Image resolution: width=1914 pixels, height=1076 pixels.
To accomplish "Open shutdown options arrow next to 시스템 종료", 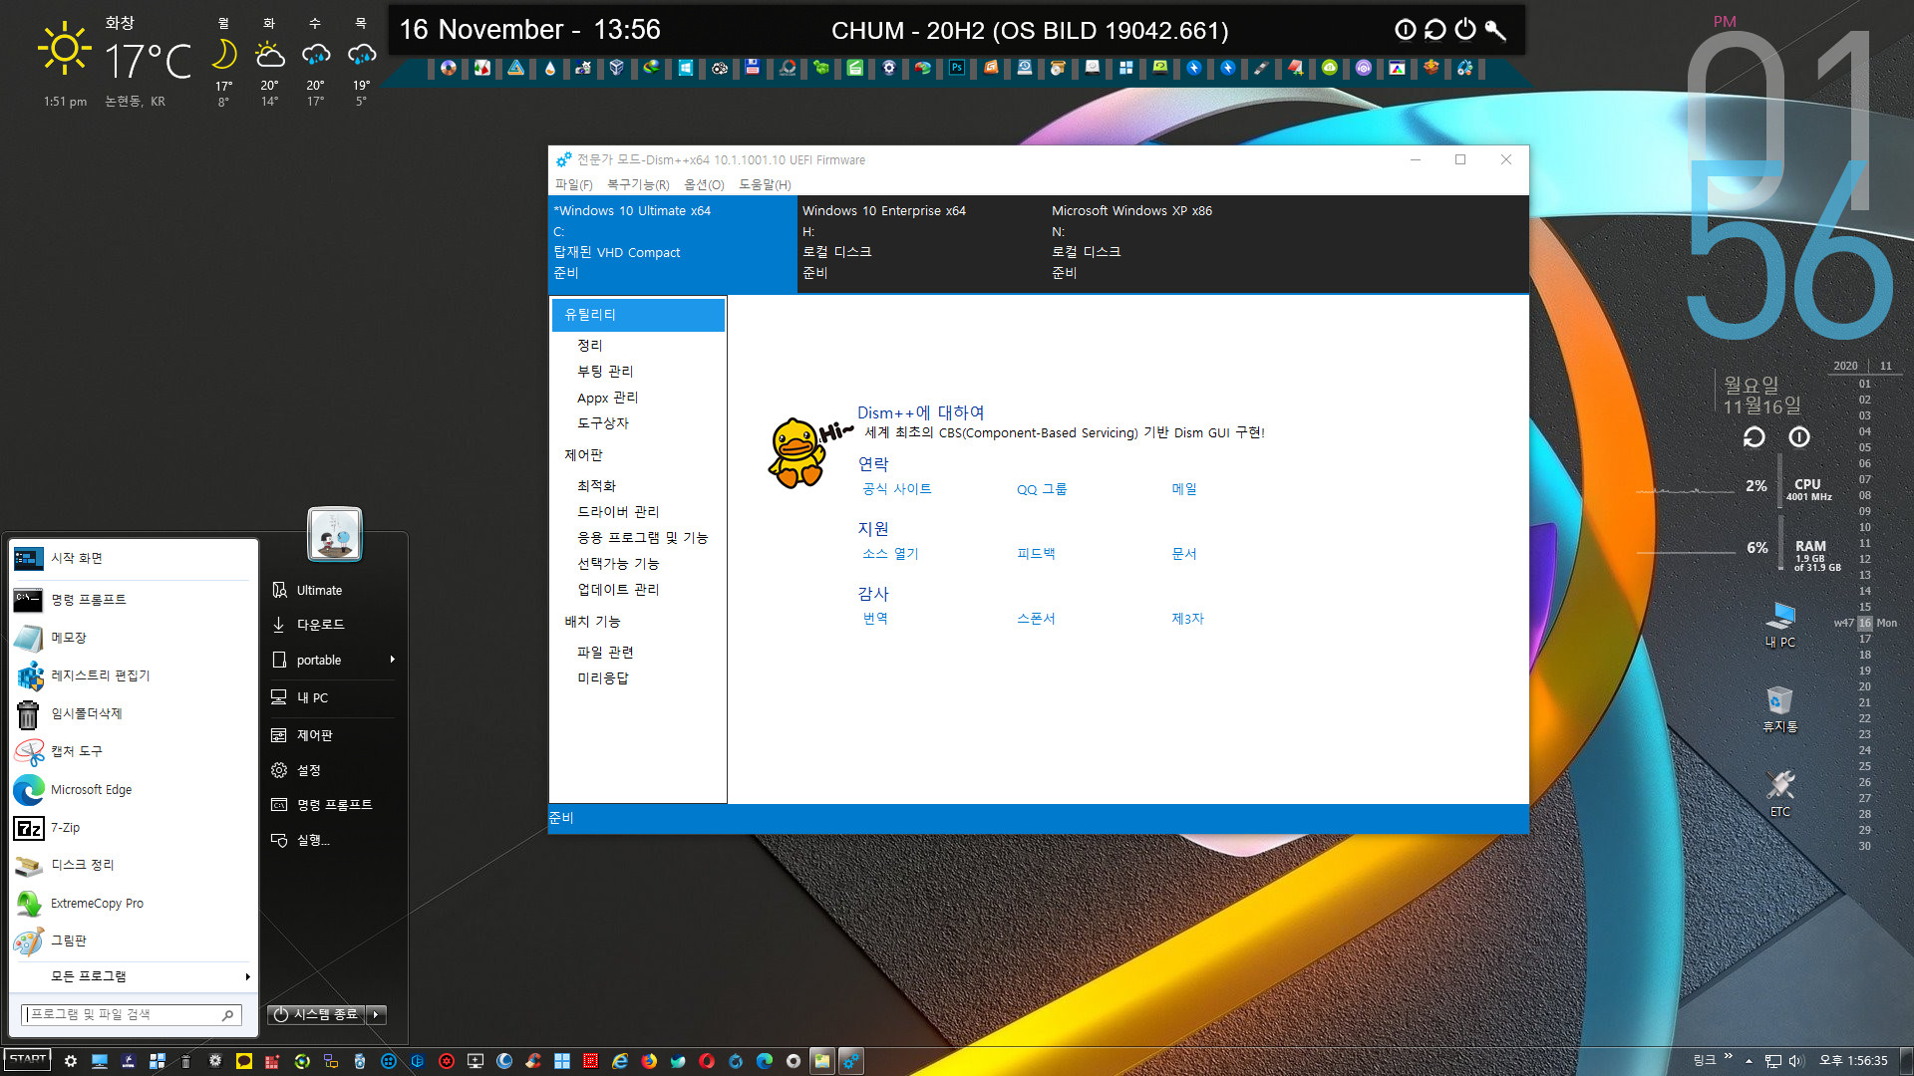I will (x=376, y=1014).
